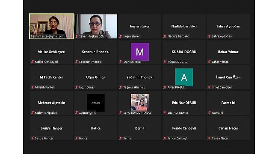Click the EBRU BURCU YILMAZ name label
Viewport: 278px width, 154px height.
coord(137,113)
